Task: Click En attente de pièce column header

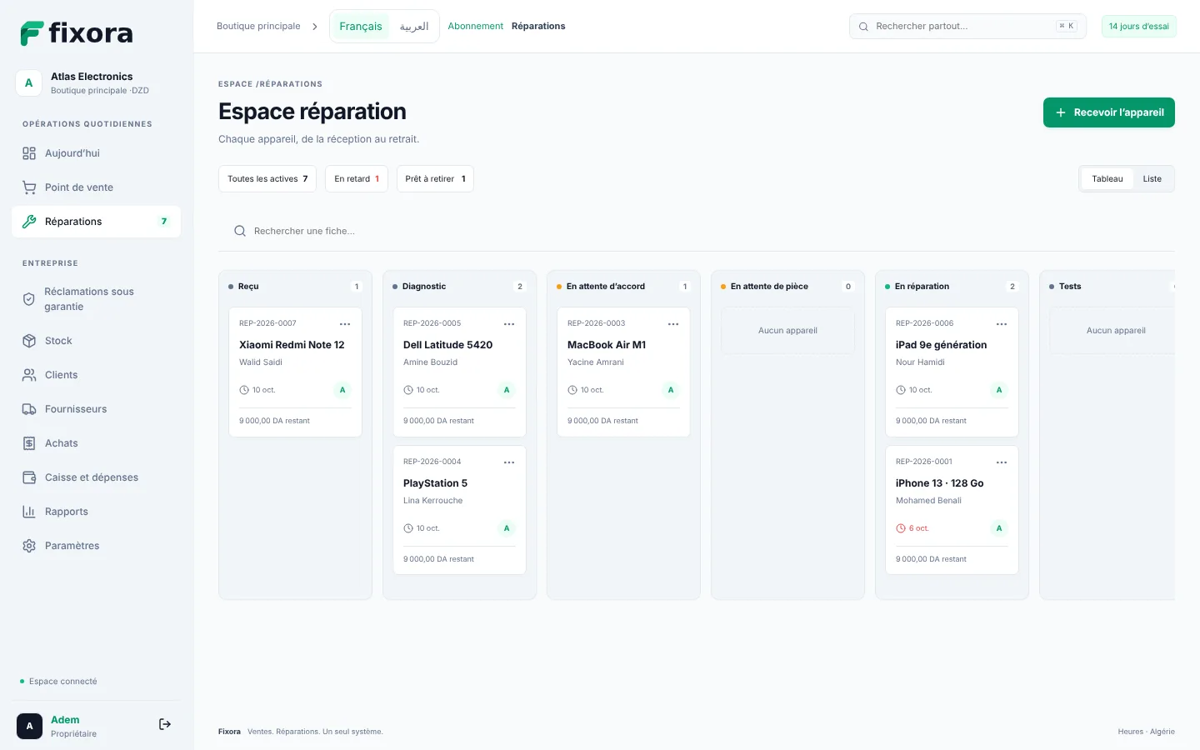Action: point(788,287)
